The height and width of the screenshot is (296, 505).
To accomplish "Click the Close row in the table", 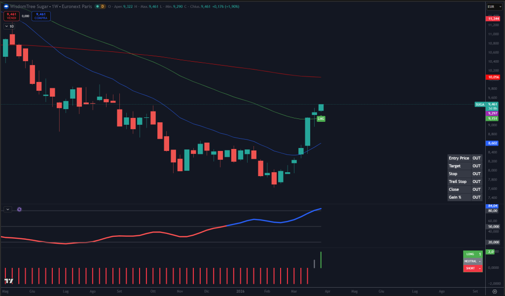I will tap(465, 189).
